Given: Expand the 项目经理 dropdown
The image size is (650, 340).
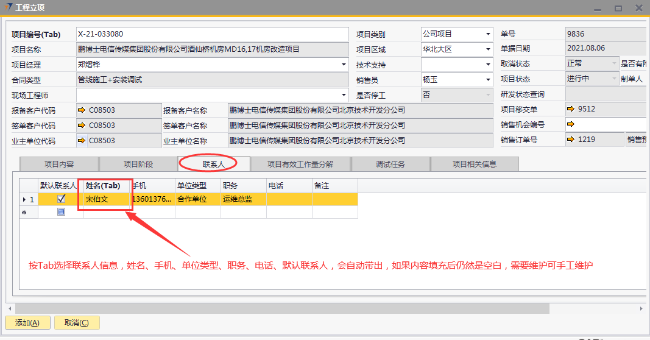Looking at the screenshot, I should pos(344,65).
